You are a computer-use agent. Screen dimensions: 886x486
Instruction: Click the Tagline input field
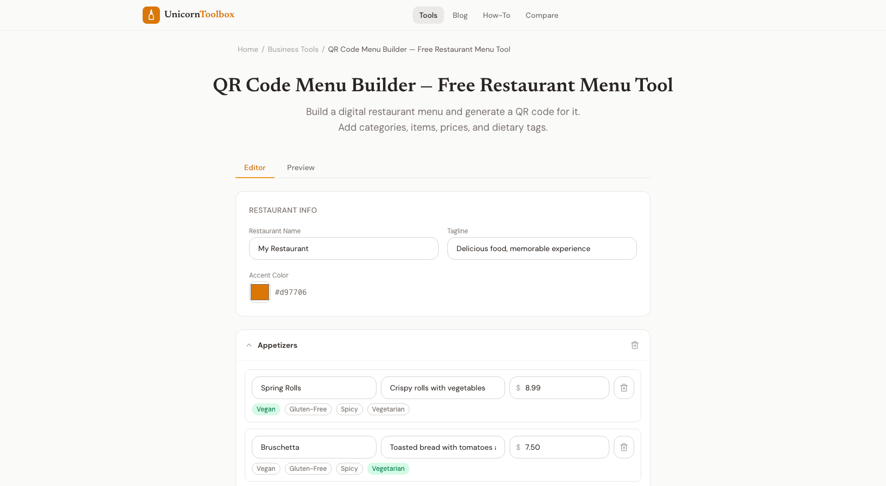[542, 248]
